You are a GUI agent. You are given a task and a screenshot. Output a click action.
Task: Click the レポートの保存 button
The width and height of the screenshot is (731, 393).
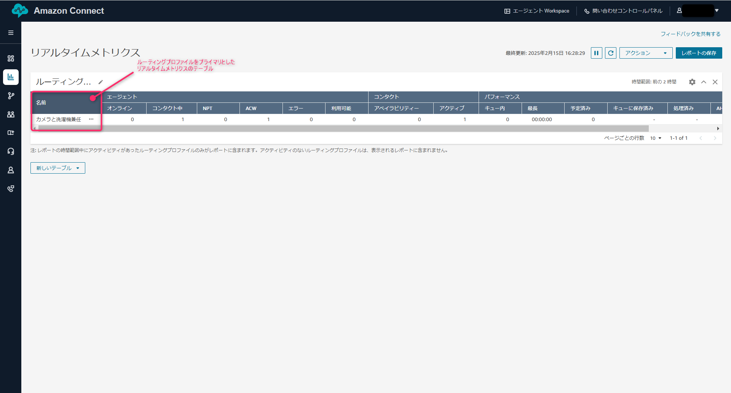tap(699, 53)
